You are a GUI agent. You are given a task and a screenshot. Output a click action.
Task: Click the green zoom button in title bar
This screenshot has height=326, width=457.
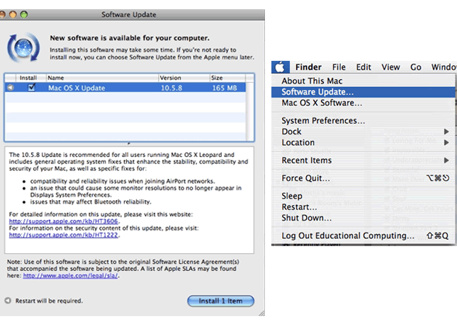(24, 14)
